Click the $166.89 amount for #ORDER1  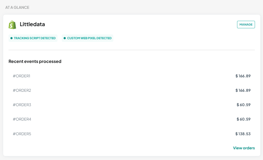coord(243,76)
